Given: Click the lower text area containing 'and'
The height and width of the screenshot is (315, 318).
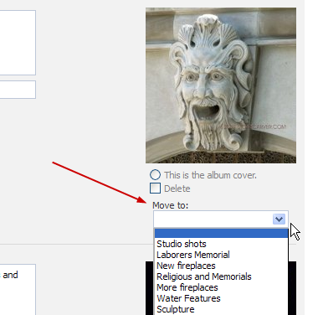Looking at the screenshot, I should click(x=18, y=290).
